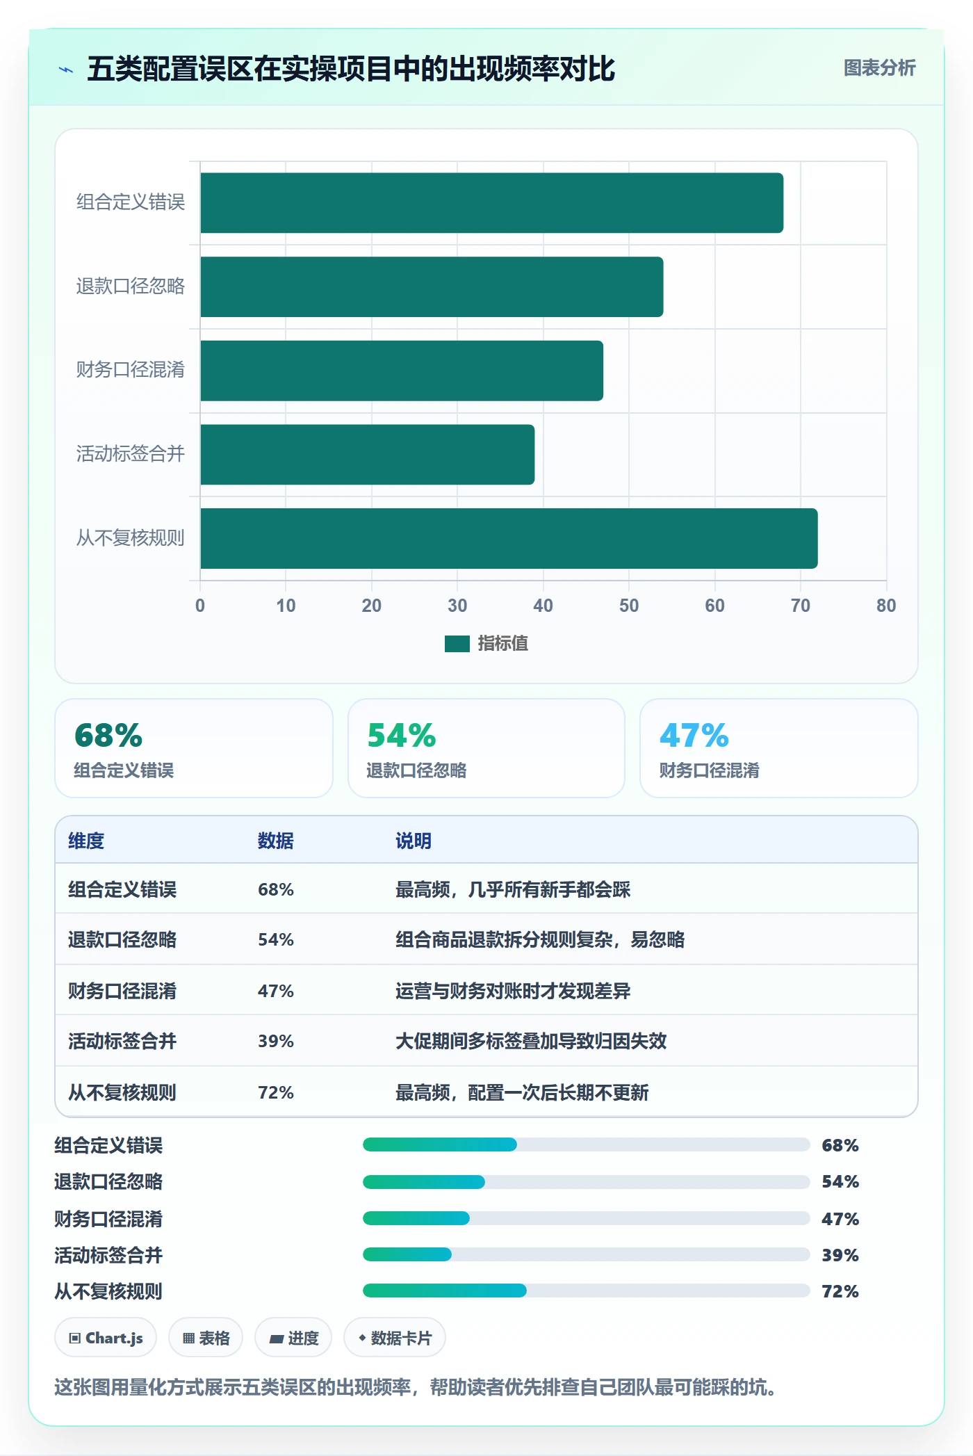The height and width of the screenshot is (1456, 973).
Task: Click table cell 组合商品退款拆分规则复杂，易忽略
Action: [540, 939]
